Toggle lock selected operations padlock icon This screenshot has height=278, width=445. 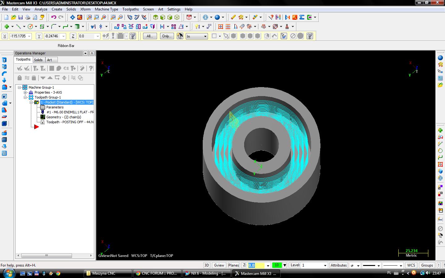point(19,78)
